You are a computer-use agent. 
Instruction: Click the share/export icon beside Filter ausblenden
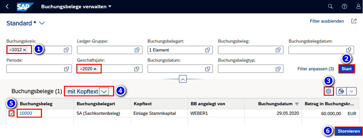[354, 21]
